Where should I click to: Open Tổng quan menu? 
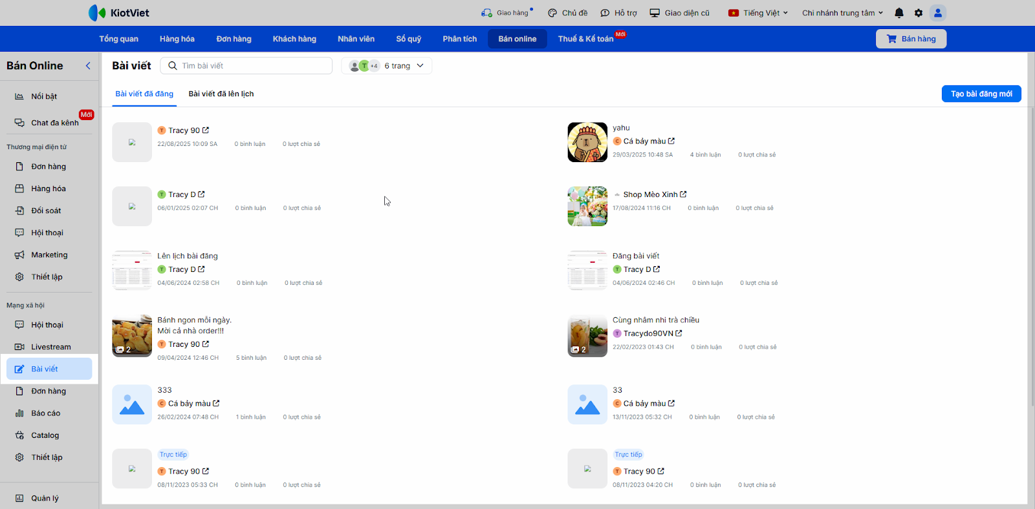point(118,39)
